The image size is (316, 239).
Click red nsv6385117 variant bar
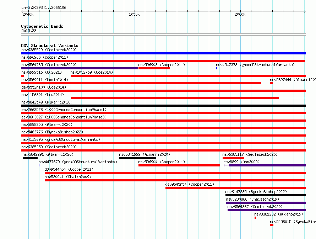(233, 158)
